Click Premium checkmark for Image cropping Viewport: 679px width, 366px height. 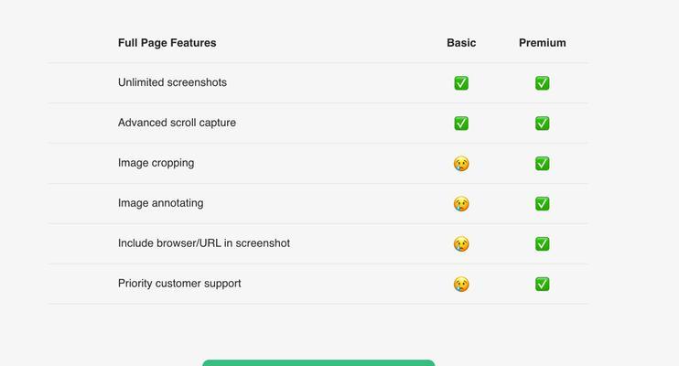542,163
